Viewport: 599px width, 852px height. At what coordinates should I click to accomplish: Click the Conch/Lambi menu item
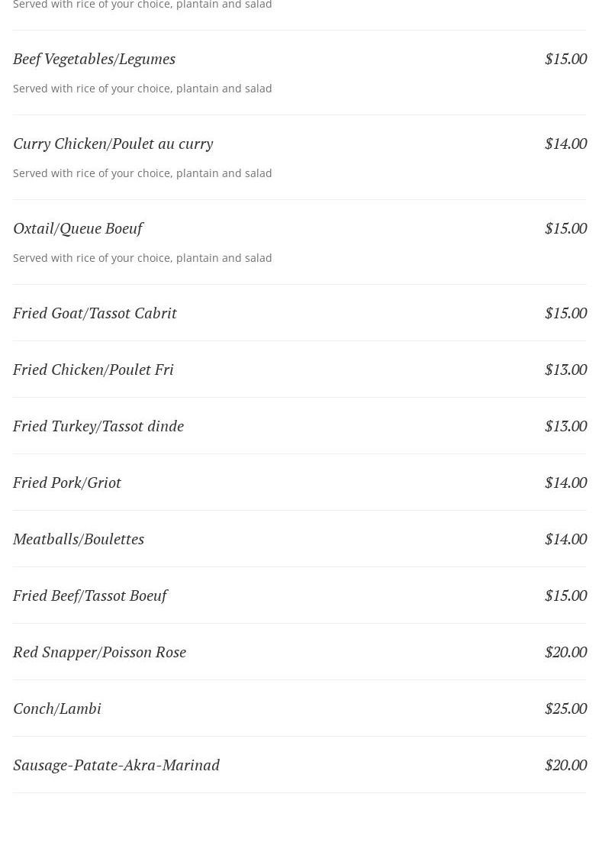pyautogui.click(x=57, y=708)
